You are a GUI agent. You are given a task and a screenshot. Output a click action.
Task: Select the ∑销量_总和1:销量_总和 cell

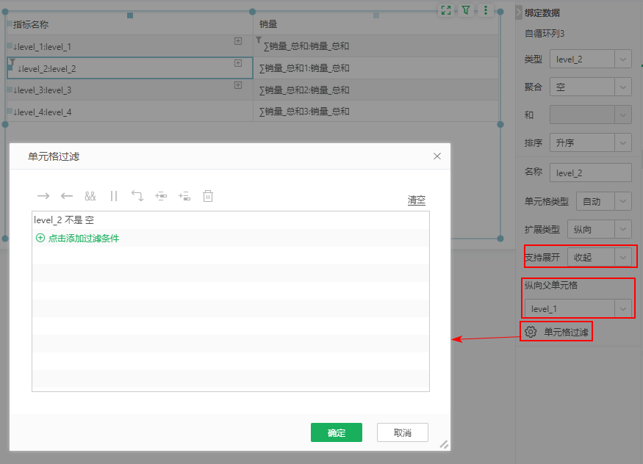pyautogui.click(x=376, y=68)
